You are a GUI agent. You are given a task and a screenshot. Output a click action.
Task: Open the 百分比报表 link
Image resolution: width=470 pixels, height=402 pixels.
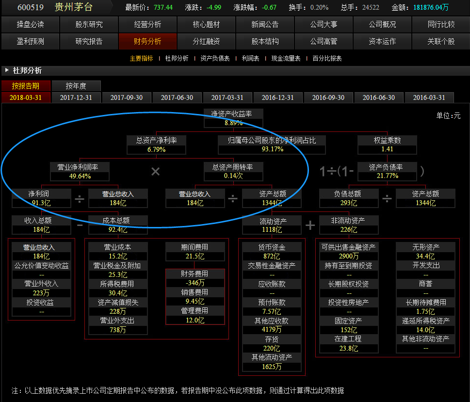[x=327, y=59]
